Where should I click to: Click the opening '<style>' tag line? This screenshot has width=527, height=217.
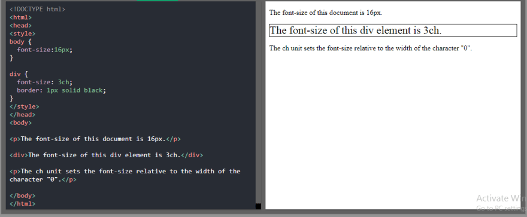pos(23,33)
